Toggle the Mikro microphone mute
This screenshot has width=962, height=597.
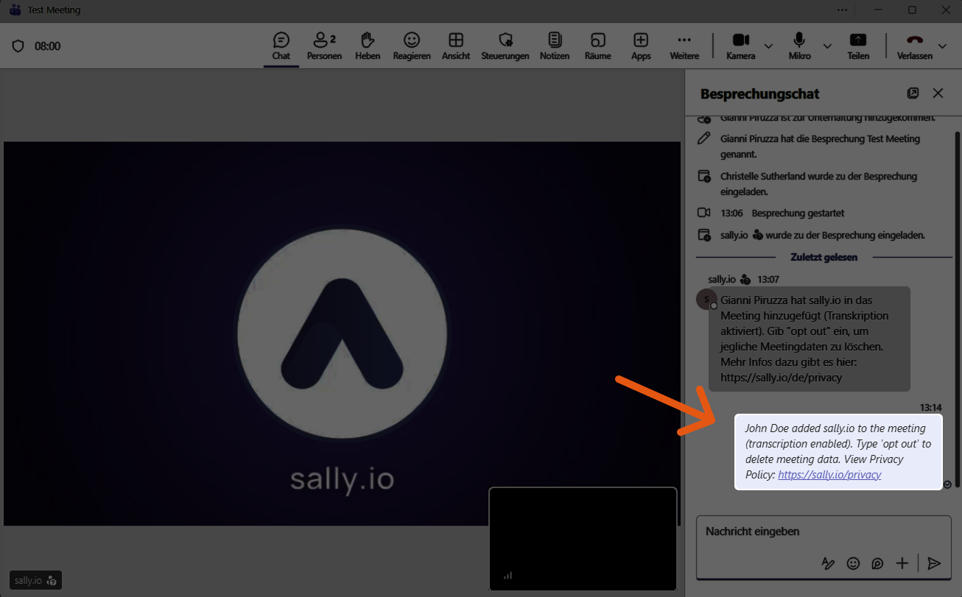[x=799, y=46]
